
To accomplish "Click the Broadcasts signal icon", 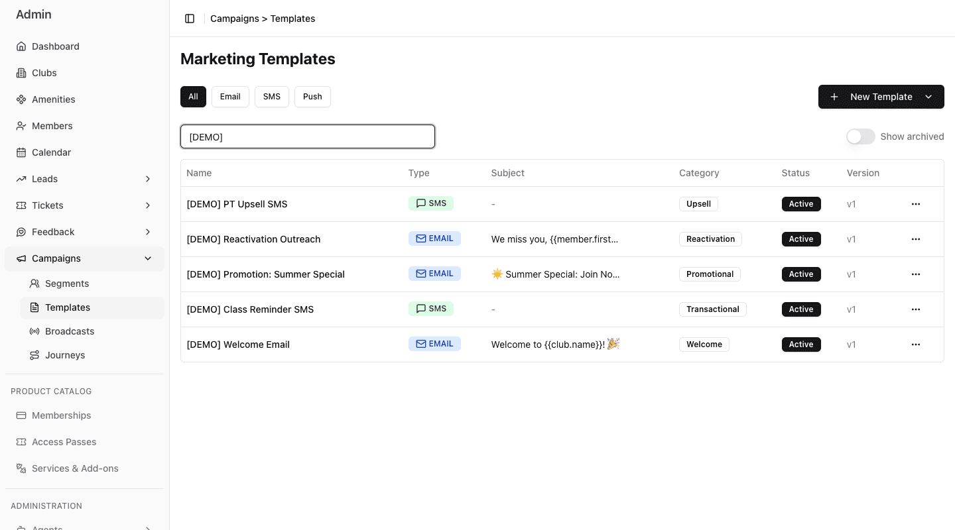I will pyautogui.click(x=34, y=331).
